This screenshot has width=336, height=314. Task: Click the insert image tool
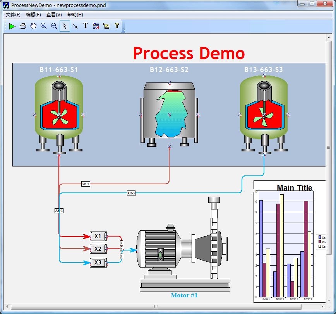[106, 26]
